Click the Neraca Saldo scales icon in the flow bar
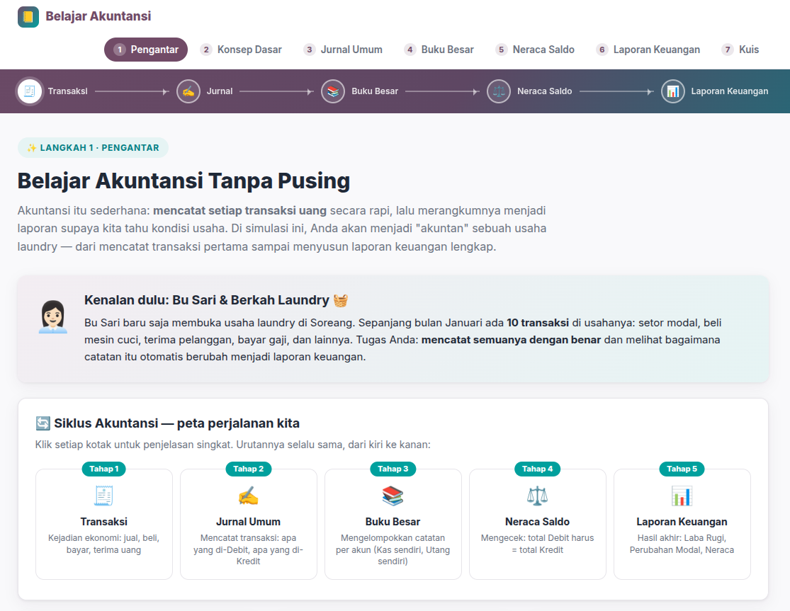The width and height of the screenshot is (790, 611). point(499,91)
